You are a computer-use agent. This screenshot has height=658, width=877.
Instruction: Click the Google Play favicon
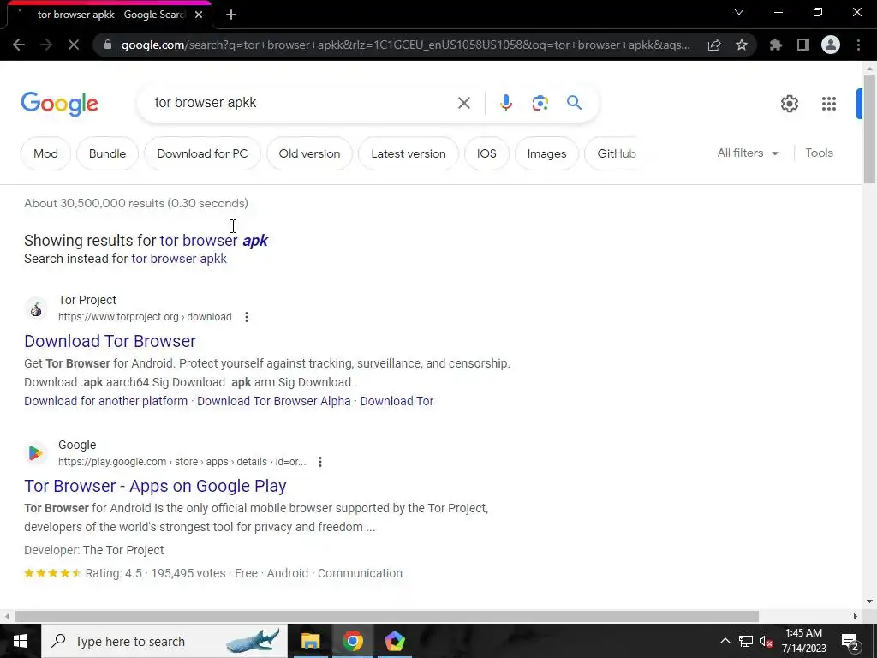click(x=36, y=453)
